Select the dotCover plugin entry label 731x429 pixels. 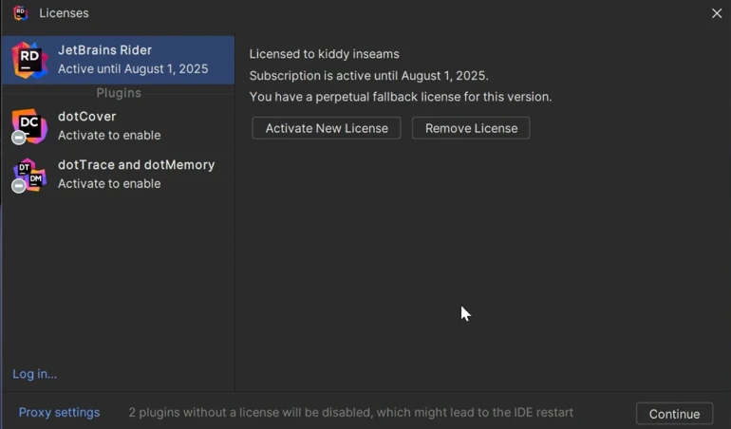coord(87,116)
